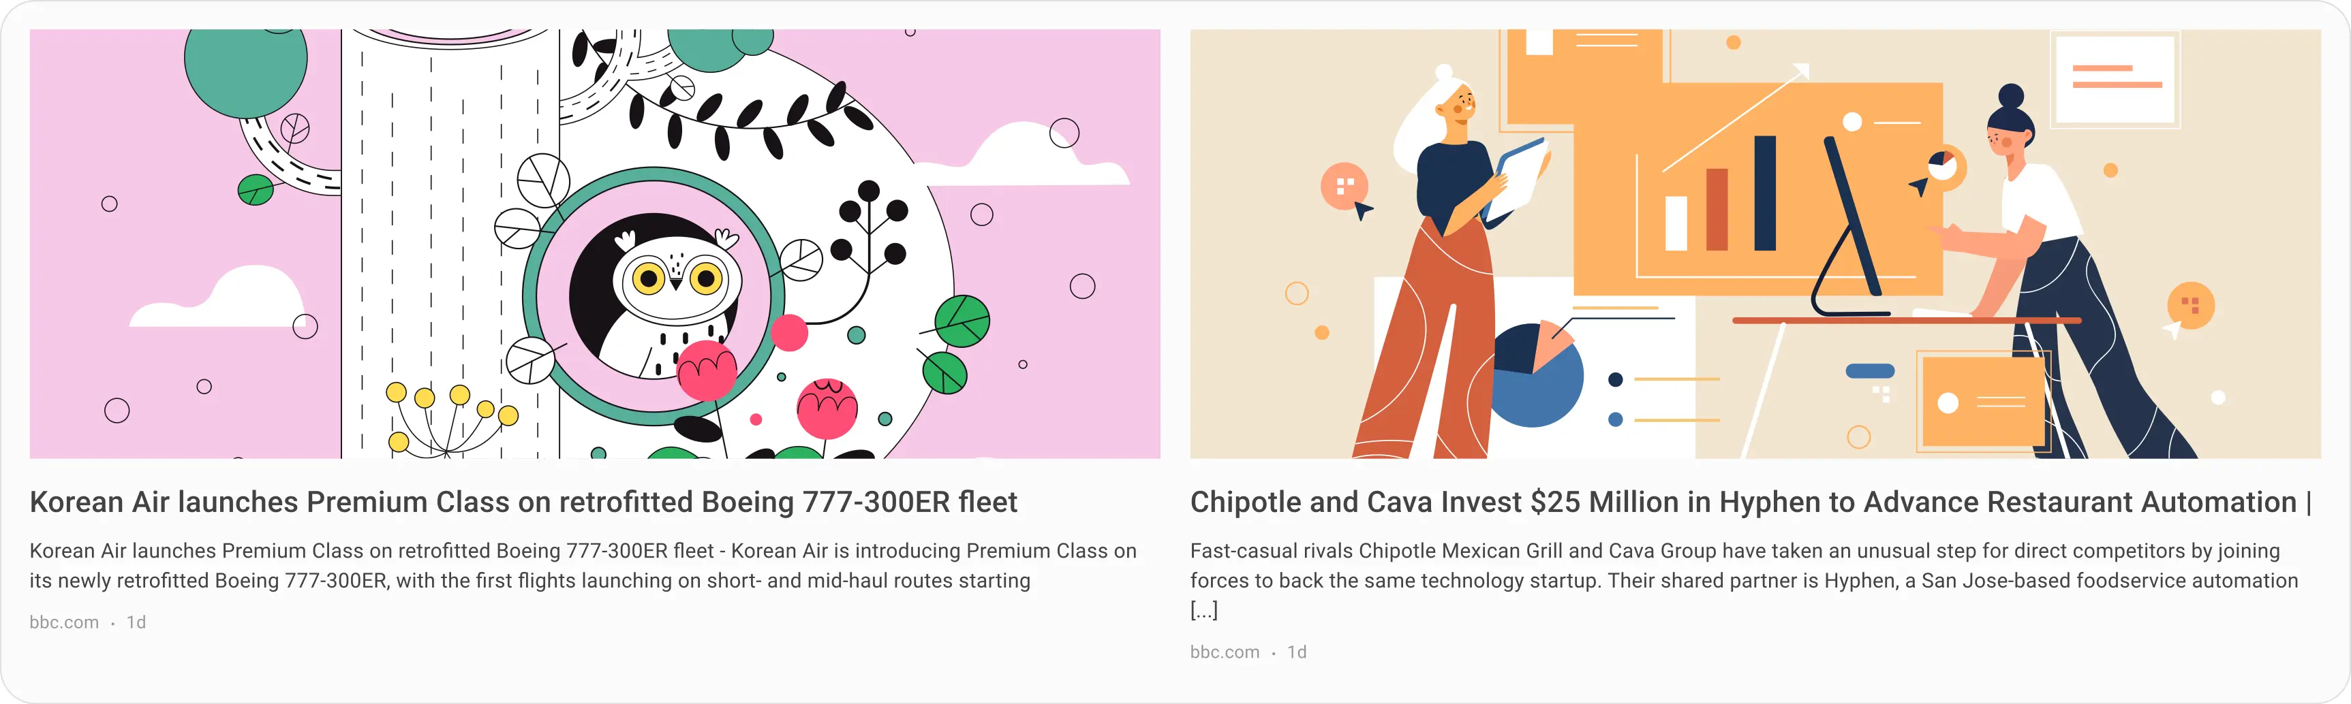Screen dimensions: 2351x704
Task: Click the owl's face in the left image
Action: coord(675,278)
